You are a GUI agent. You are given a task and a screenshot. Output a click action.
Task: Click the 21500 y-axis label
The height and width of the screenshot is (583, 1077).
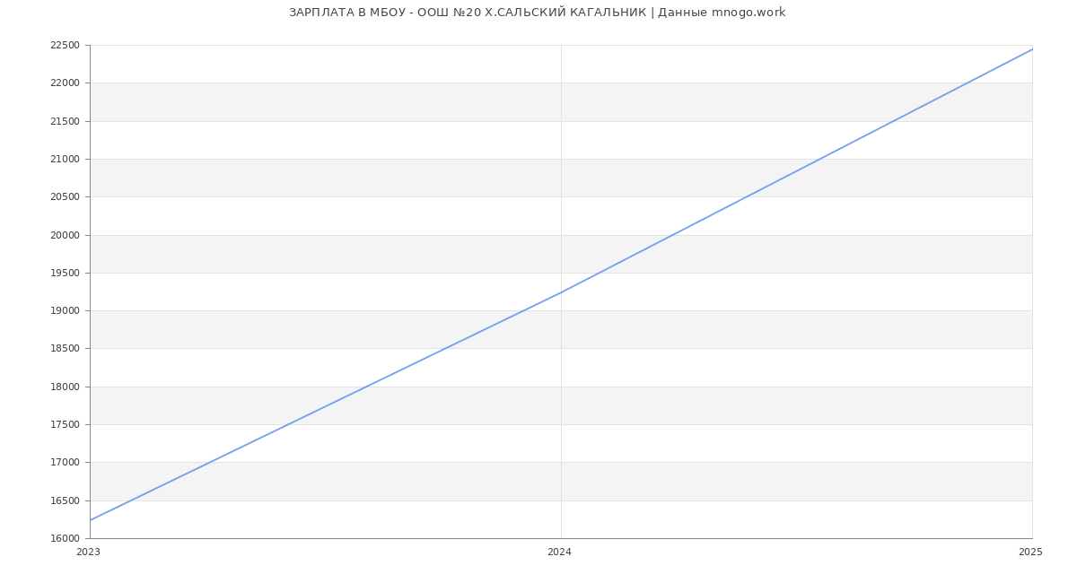click(x=65, y=121)
